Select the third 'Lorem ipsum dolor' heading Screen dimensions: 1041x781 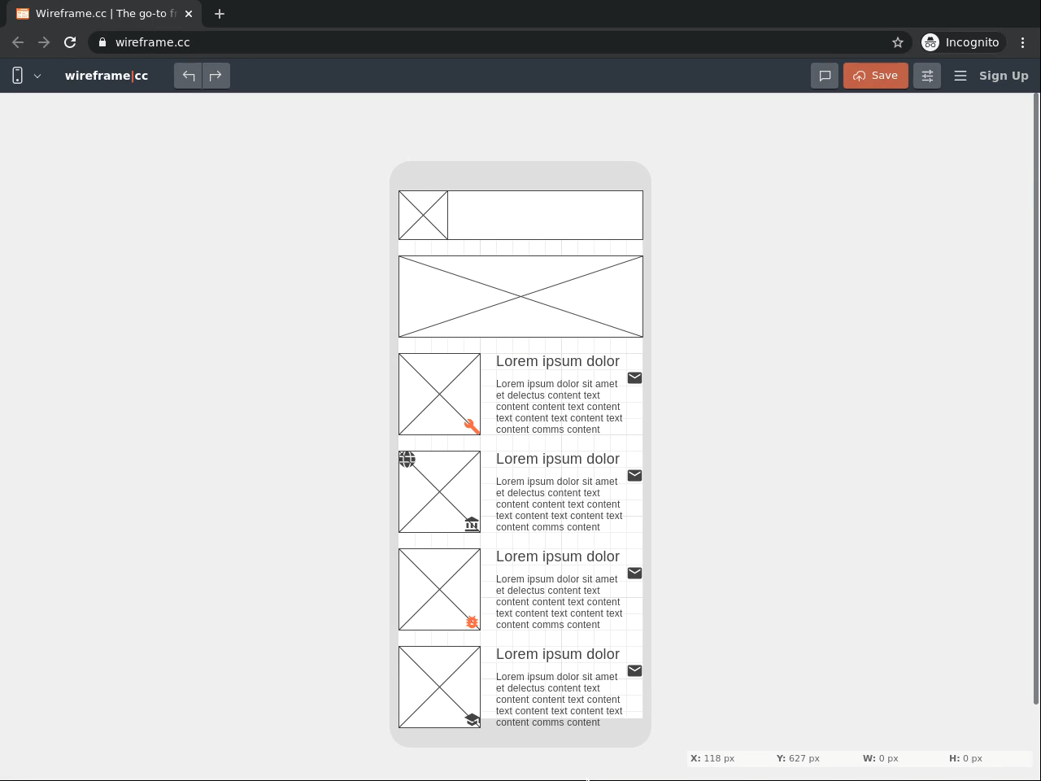558,556
